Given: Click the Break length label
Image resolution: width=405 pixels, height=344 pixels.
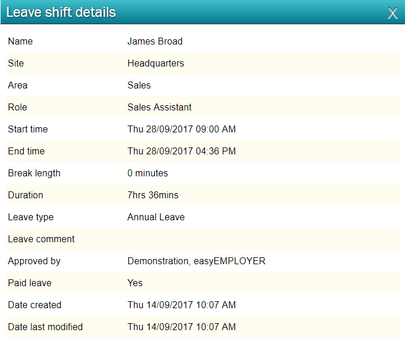Looking at the screenshot, I should coord(34,173).
